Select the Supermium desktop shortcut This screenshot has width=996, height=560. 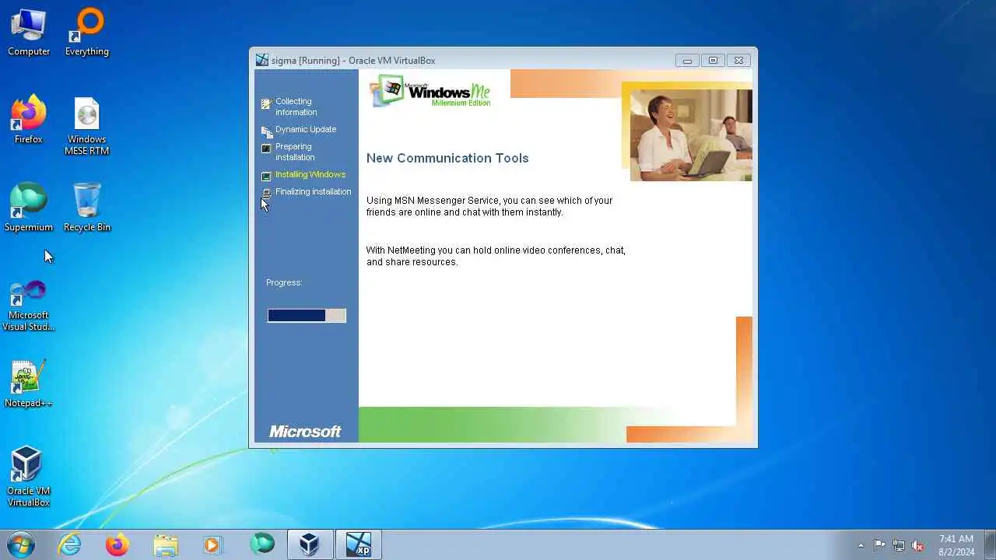29,208
